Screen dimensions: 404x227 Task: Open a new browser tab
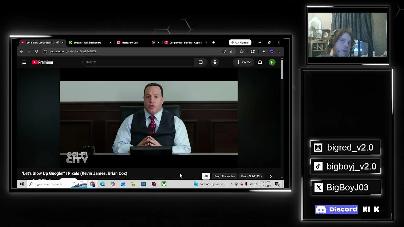click(213, 43)
